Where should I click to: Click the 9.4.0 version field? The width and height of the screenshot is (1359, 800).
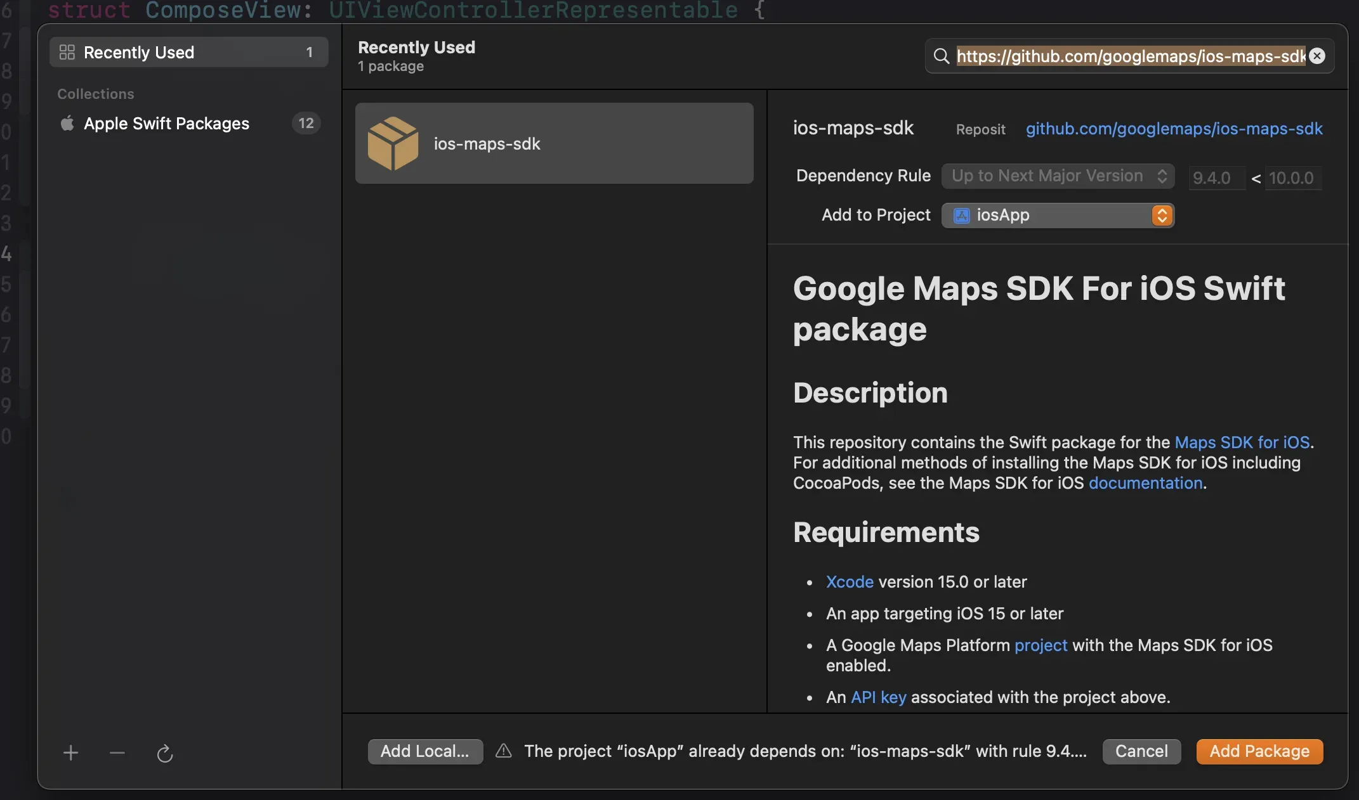1215,178
